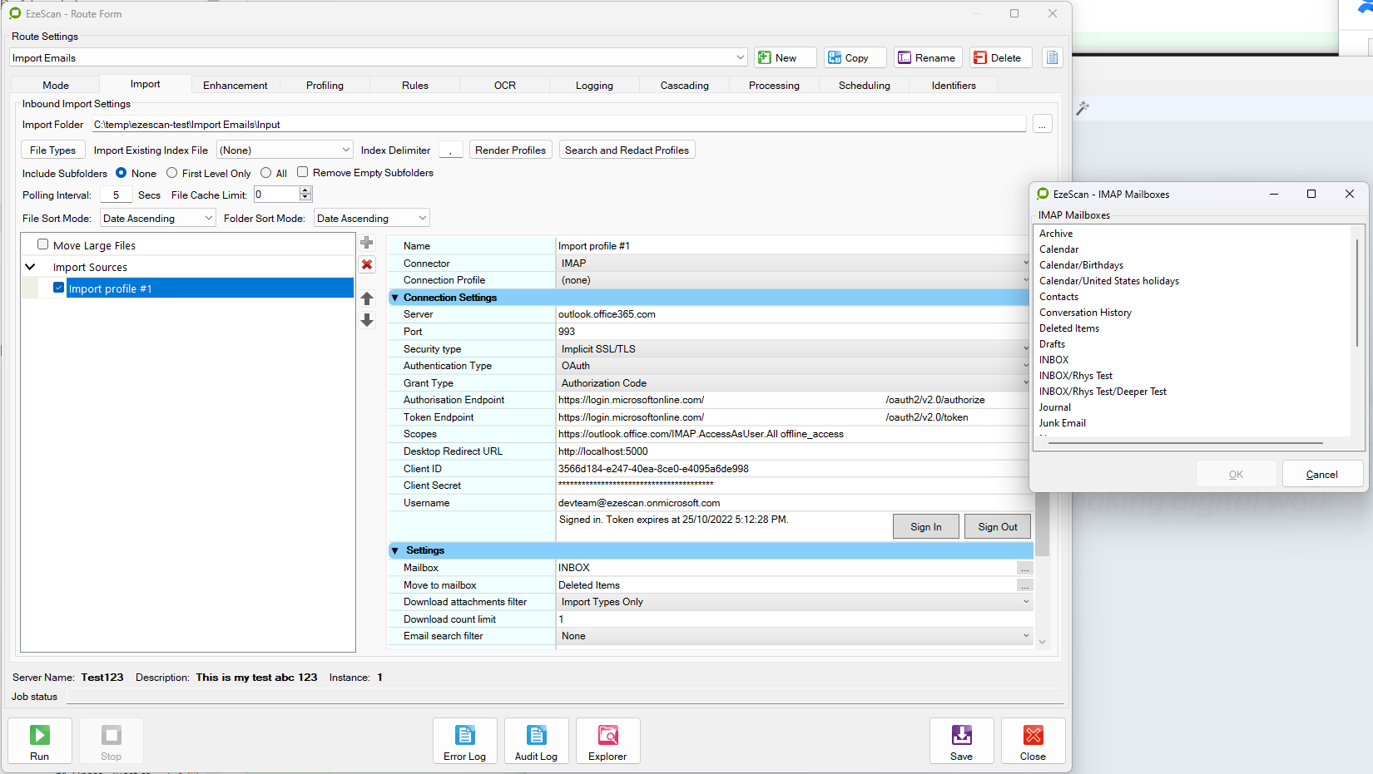Enable Move Large Files checkbox
This screenshot has height=774, width=1373.
[43, 245]
